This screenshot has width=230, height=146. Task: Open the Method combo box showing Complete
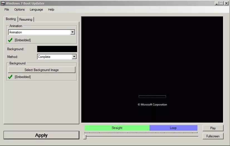tap(57, 57)
